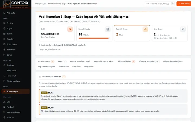The image size is (195, 122).
Task: Click the ORTA badge next to EK_09
Action: point(44,108)
